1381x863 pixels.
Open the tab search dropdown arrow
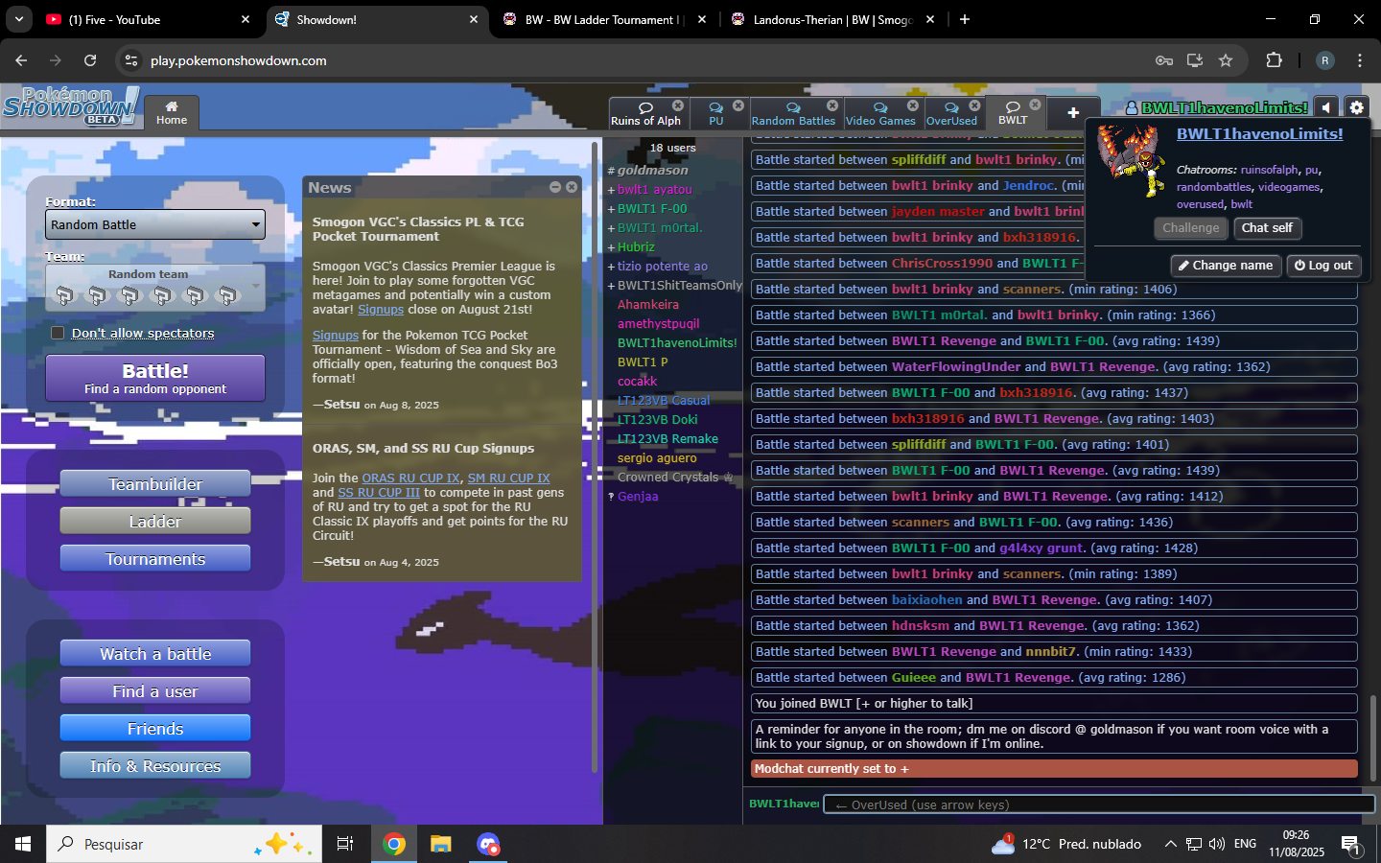pos(18,19)
